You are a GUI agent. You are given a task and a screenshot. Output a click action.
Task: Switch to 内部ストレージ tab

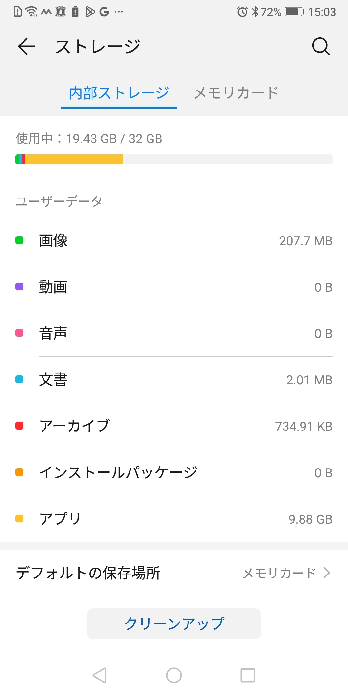point(119,93)
